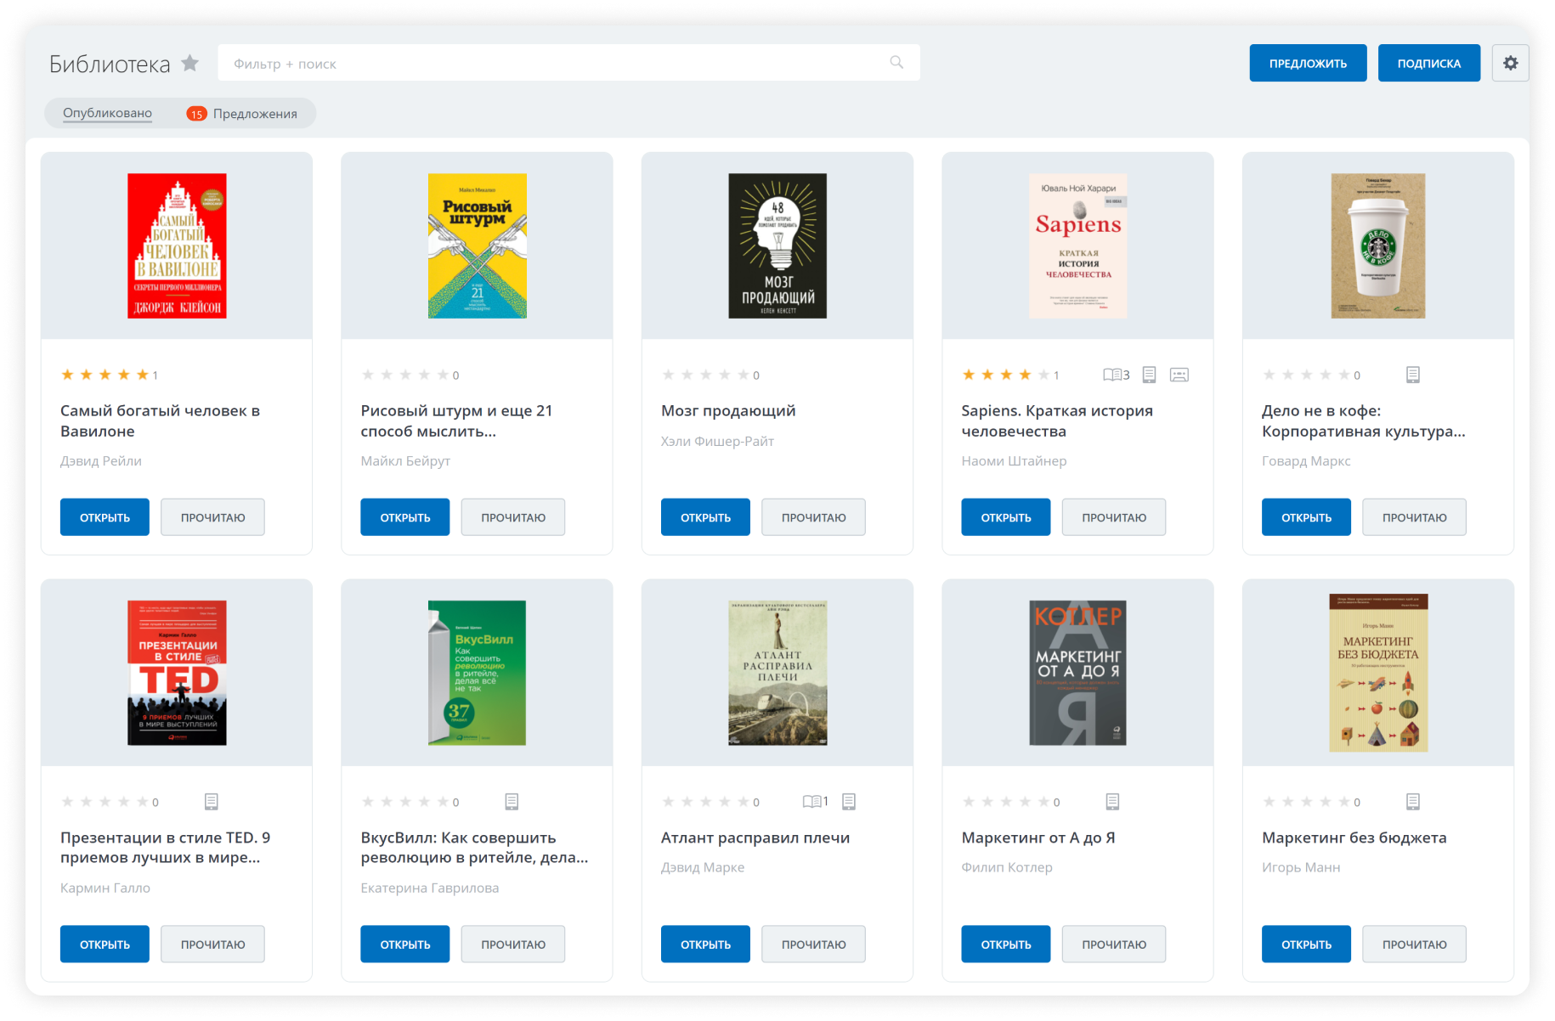Screen dimensions: 1555x1021
Task: Rate Мозг продающий with the fifth star
Action: coord(743,375)
